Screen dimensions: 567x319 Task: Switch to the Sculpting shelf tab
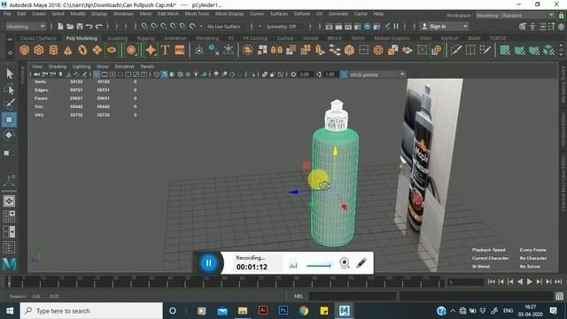tap(117, 38)
